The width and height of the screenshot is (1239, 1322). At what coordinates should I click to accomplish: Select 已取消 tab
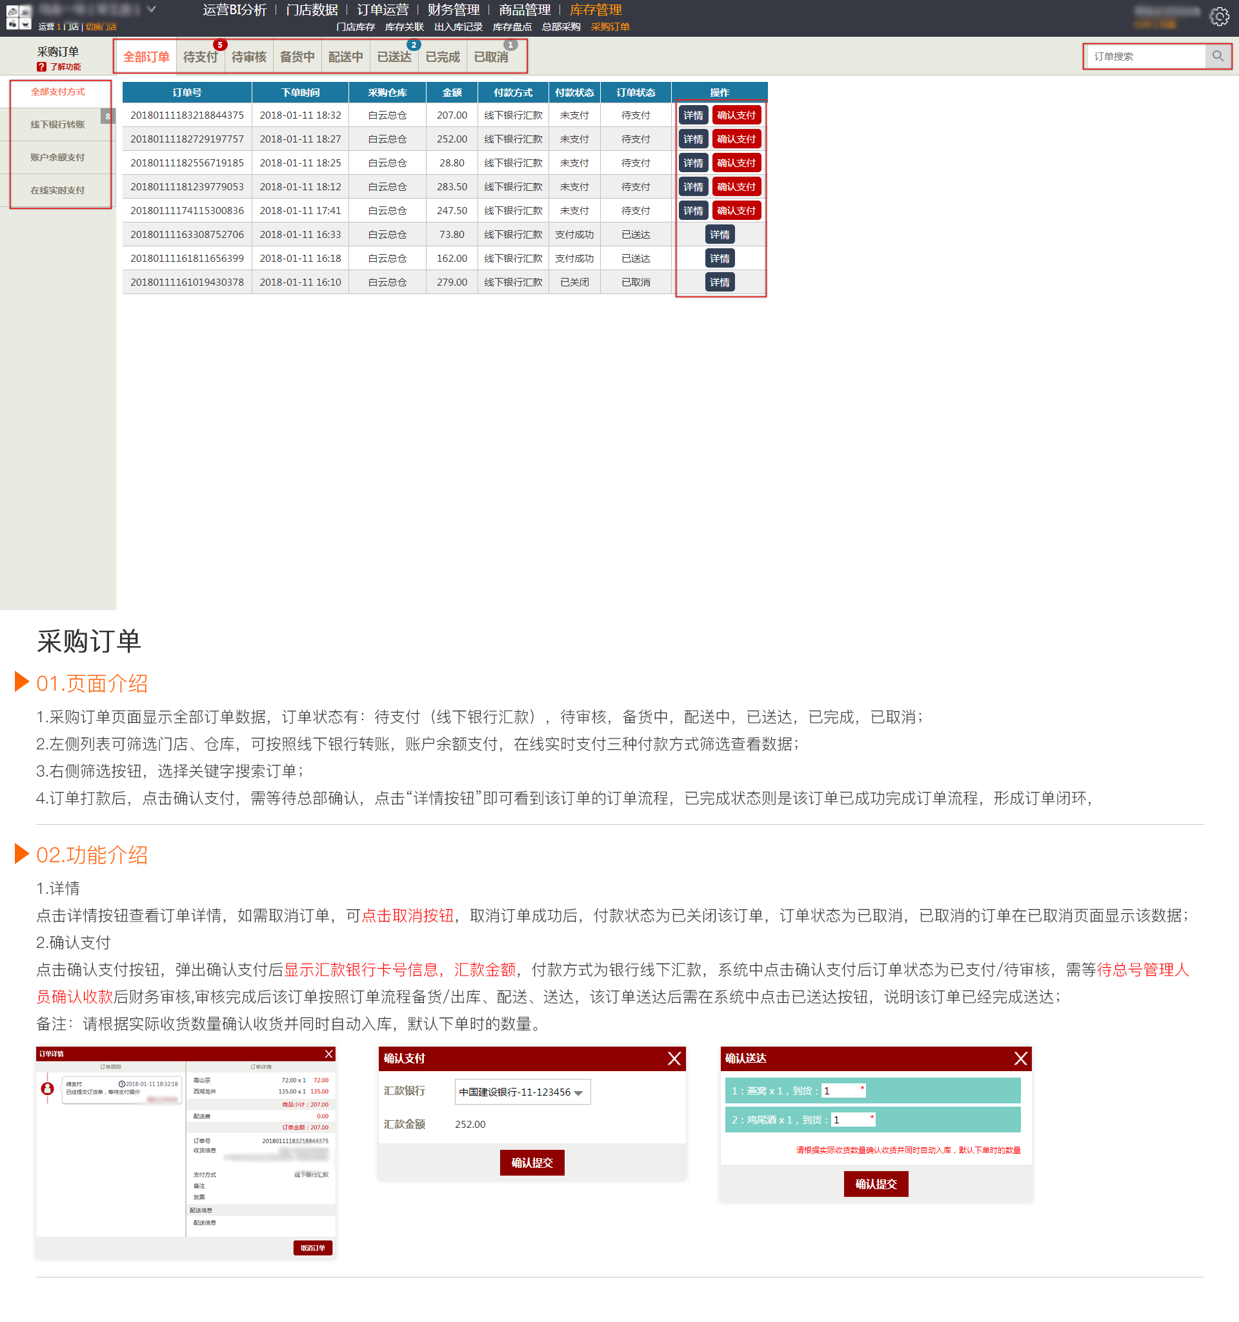(x=491, y=57)
